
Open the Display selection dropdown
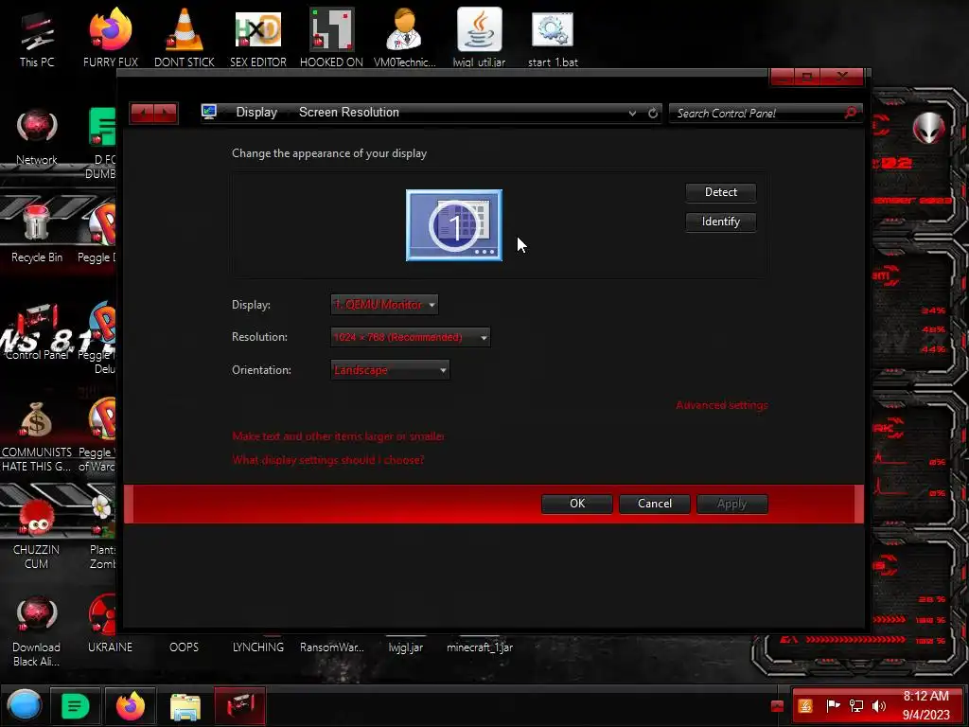click(384, 304)
